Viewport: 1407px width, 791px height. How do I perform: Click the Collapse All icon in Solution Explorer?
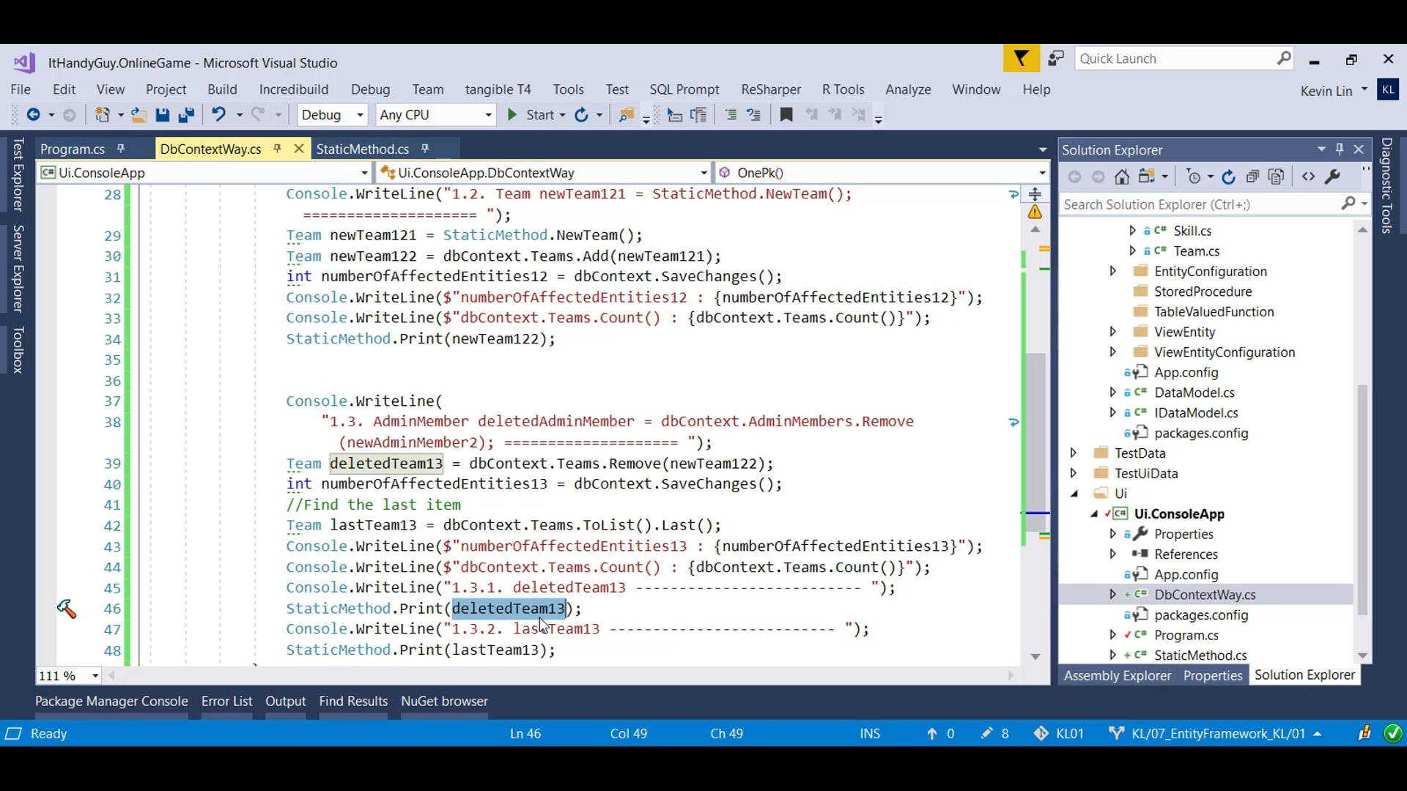(x=1252, y=177)
